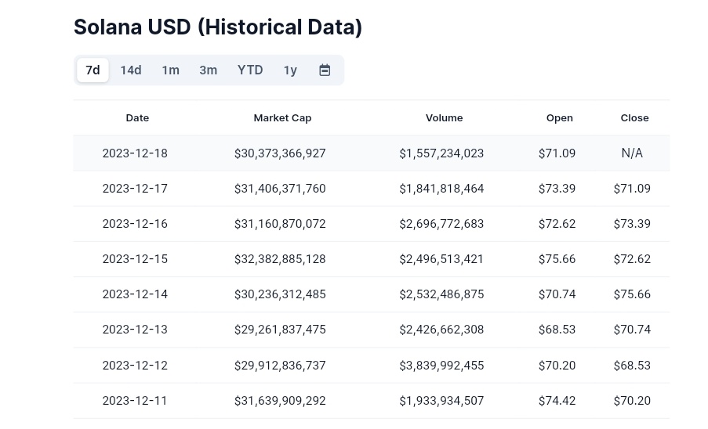Click market cap $31,160,870,072

pyautogui.click(x=280, y=224)
